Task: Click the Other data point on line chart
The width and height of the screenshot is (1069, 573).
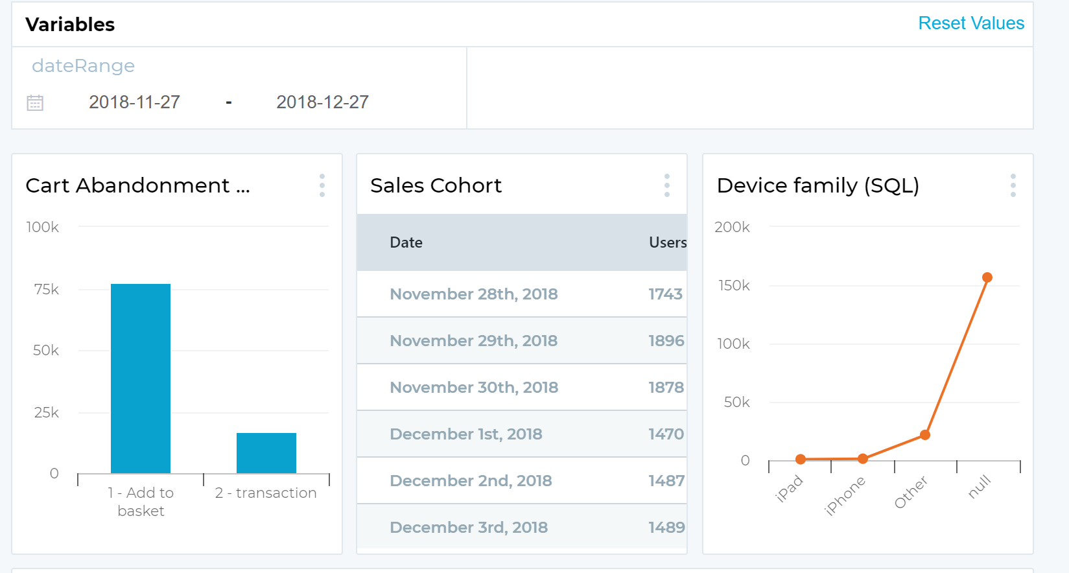Action: point(925,435)
